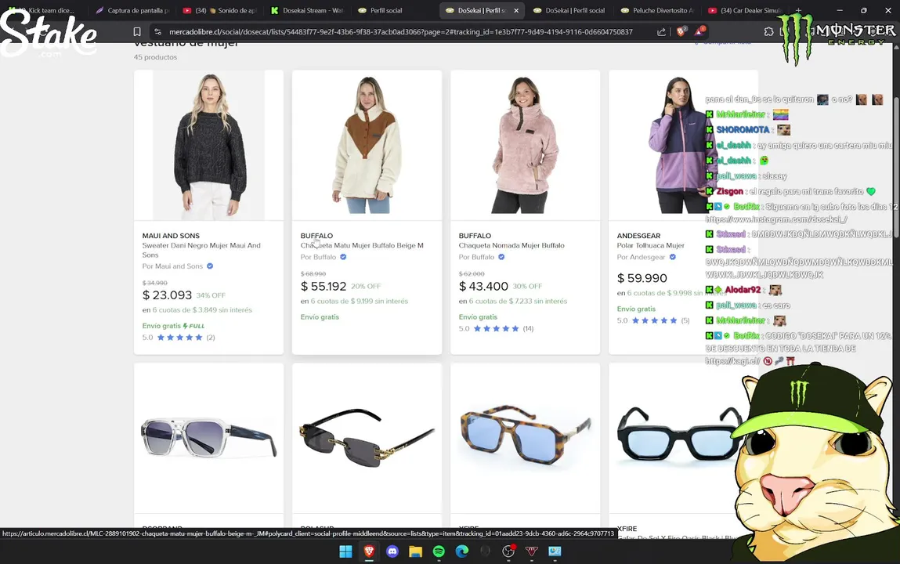The width and height of the screenshot is (900, 564).
Task: Open Chaqueta Matu Mujer Buffalo Beige M title
Action: pos(362,245)
